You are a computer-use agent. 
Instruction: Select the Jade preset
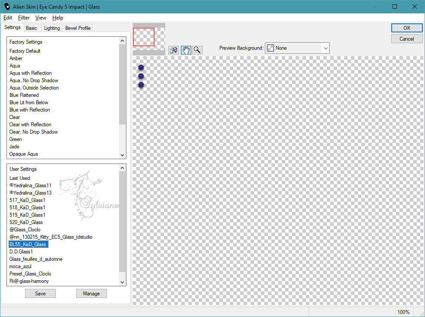pyautogui.click(x=14, y=147)
